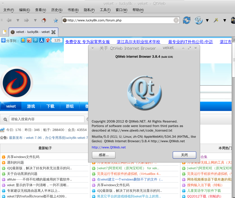
Task: Go to the Home page icon
Action: (44, 20)
